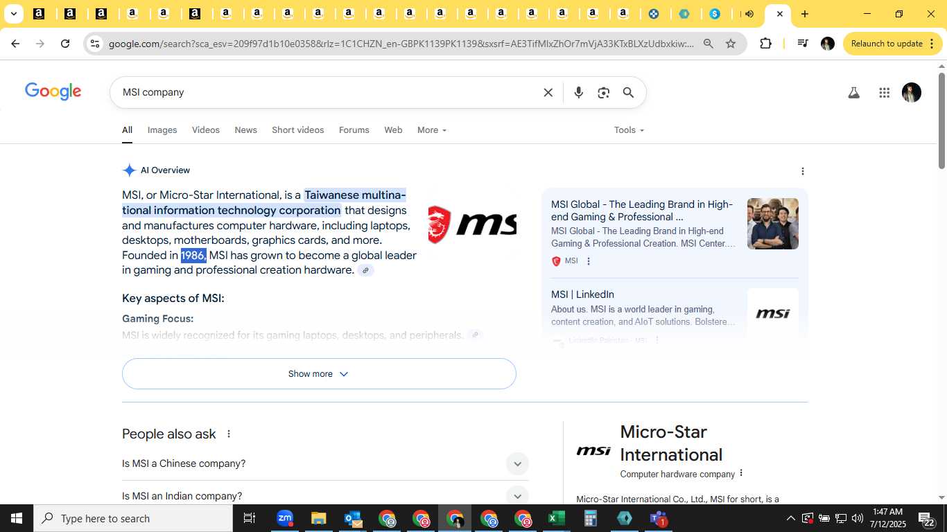Show hidden system tray icons

click(790, 518)
